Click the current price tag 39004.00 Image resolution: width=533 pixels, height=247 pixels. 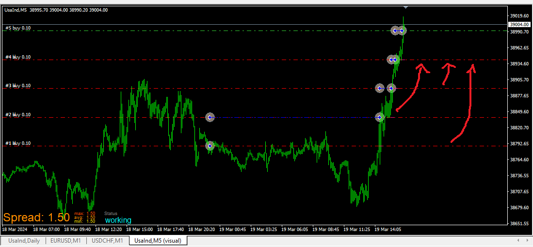(x=519, y=24)
